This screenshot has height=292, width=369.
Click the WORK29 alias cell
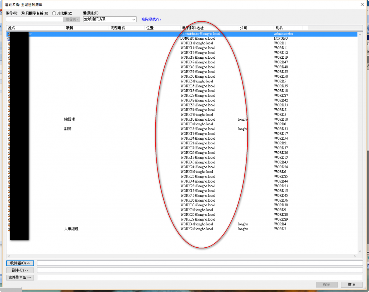point(281,219)
